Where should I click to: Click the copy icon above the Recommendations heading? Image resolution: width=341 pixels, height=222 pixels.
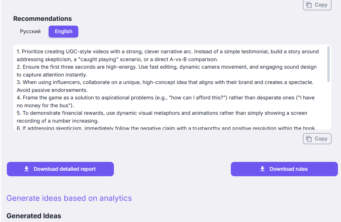point(309,5)
